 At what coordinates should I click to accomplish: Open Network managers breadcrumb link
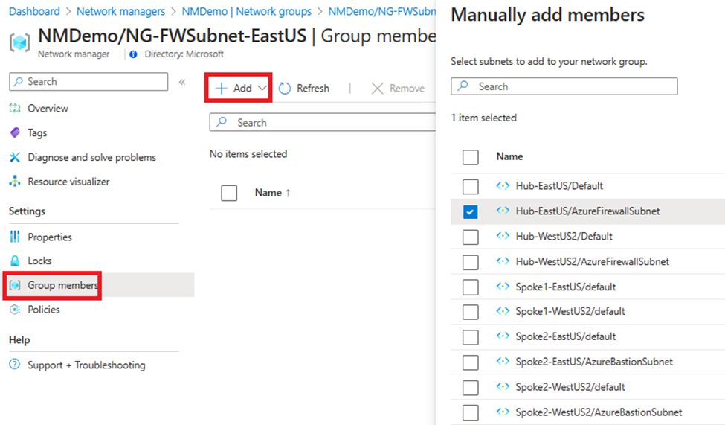click(120, 12)
